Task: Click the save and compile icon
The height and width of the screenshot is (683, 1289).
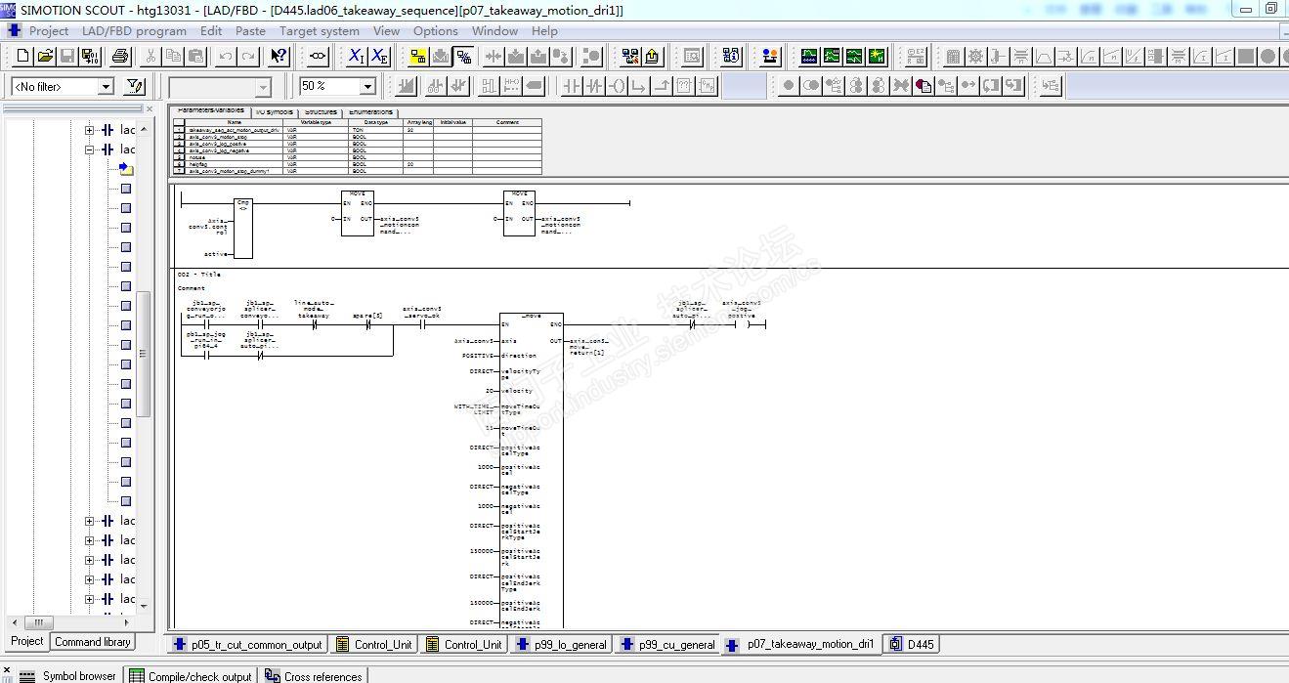Action: point(90,57)
